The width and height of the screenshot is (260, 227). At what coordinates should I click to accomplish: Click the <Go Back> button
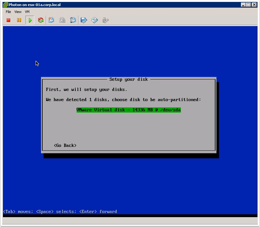(65, 146)
